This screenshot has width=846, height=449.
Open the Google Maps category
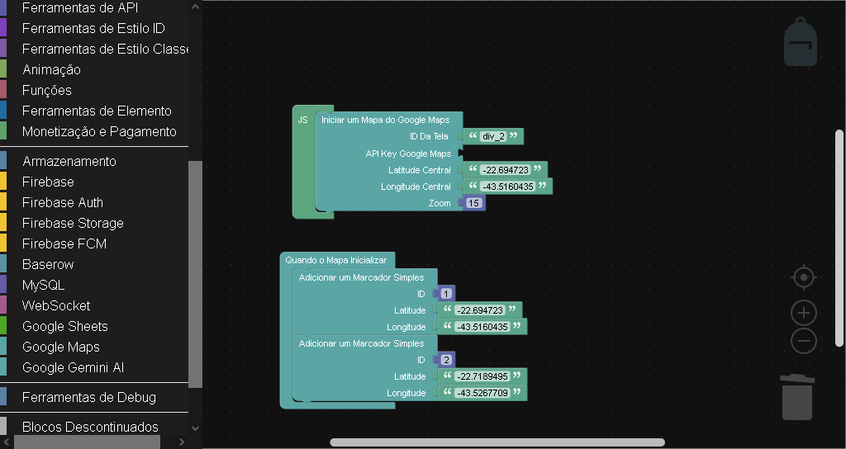(x=60, y=347)
